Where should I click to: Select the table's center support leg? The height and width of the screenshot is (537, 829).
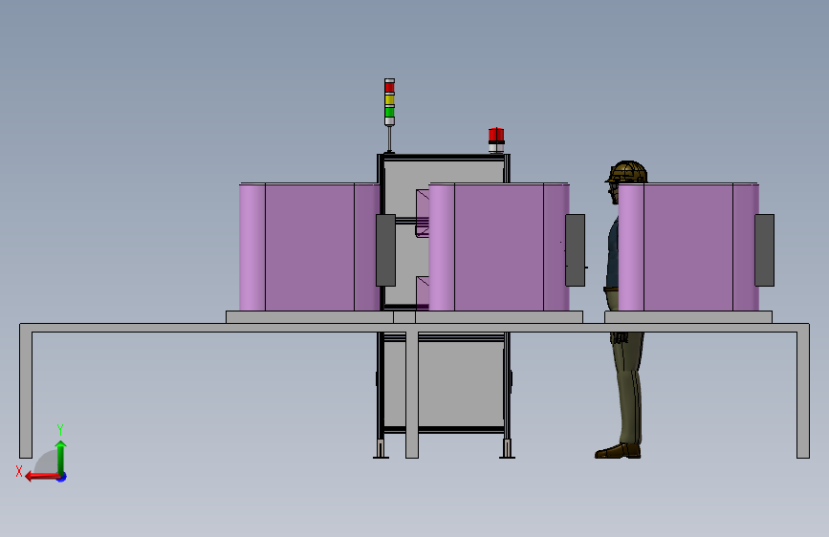pyautogui.click(x=412, y=395)
